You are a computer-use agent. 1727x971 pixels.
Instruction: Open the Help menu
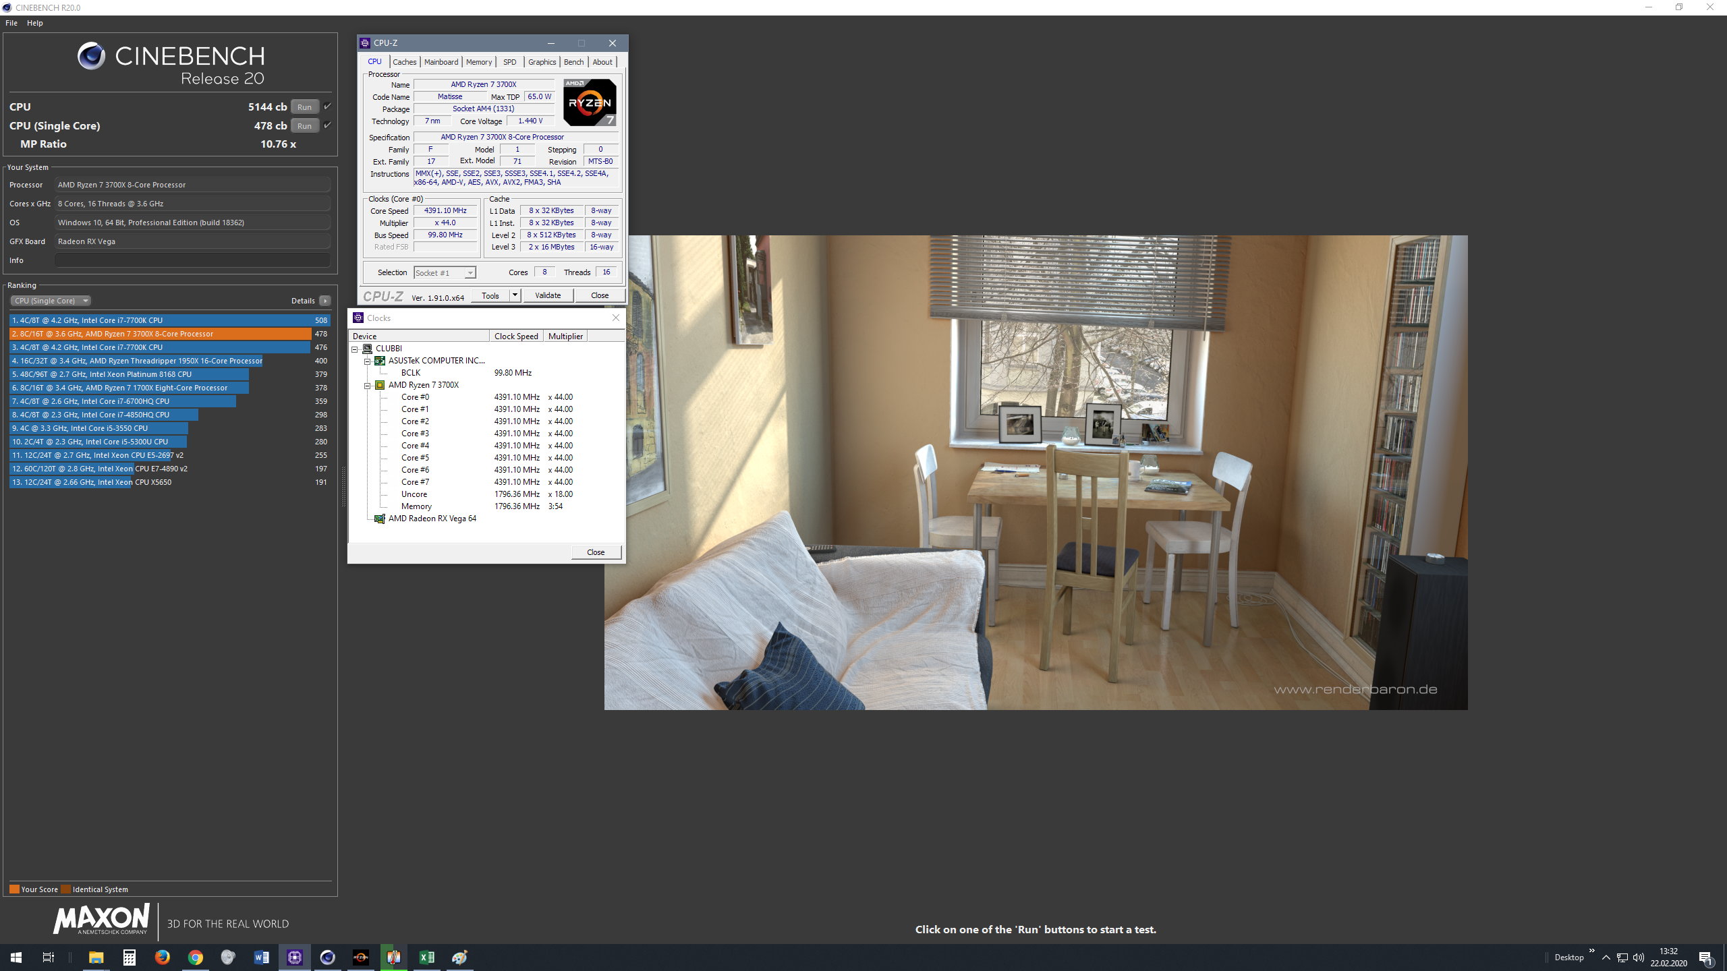pos(35,23)
